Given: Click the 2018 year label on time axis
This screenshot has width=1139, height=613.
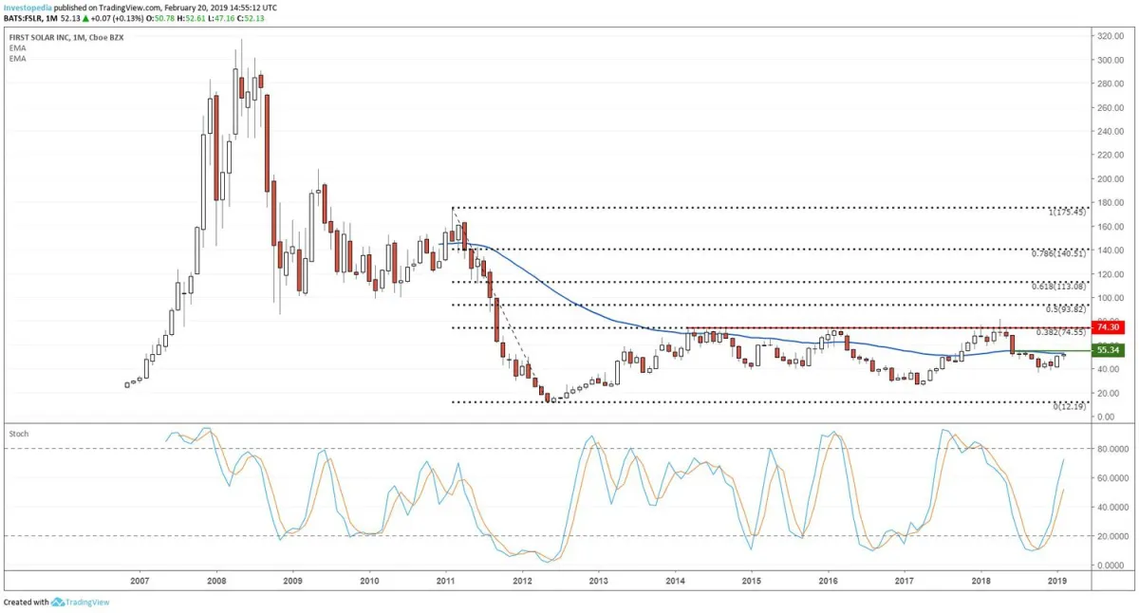Looking at the screenshot, I should 980,580.
